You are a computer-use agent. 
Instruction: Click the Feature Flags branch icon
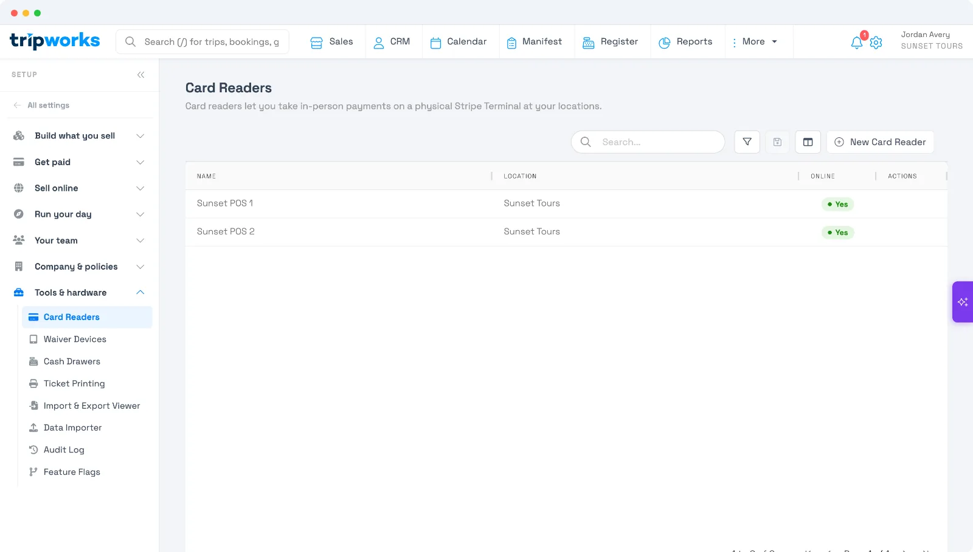pos(33,472)
